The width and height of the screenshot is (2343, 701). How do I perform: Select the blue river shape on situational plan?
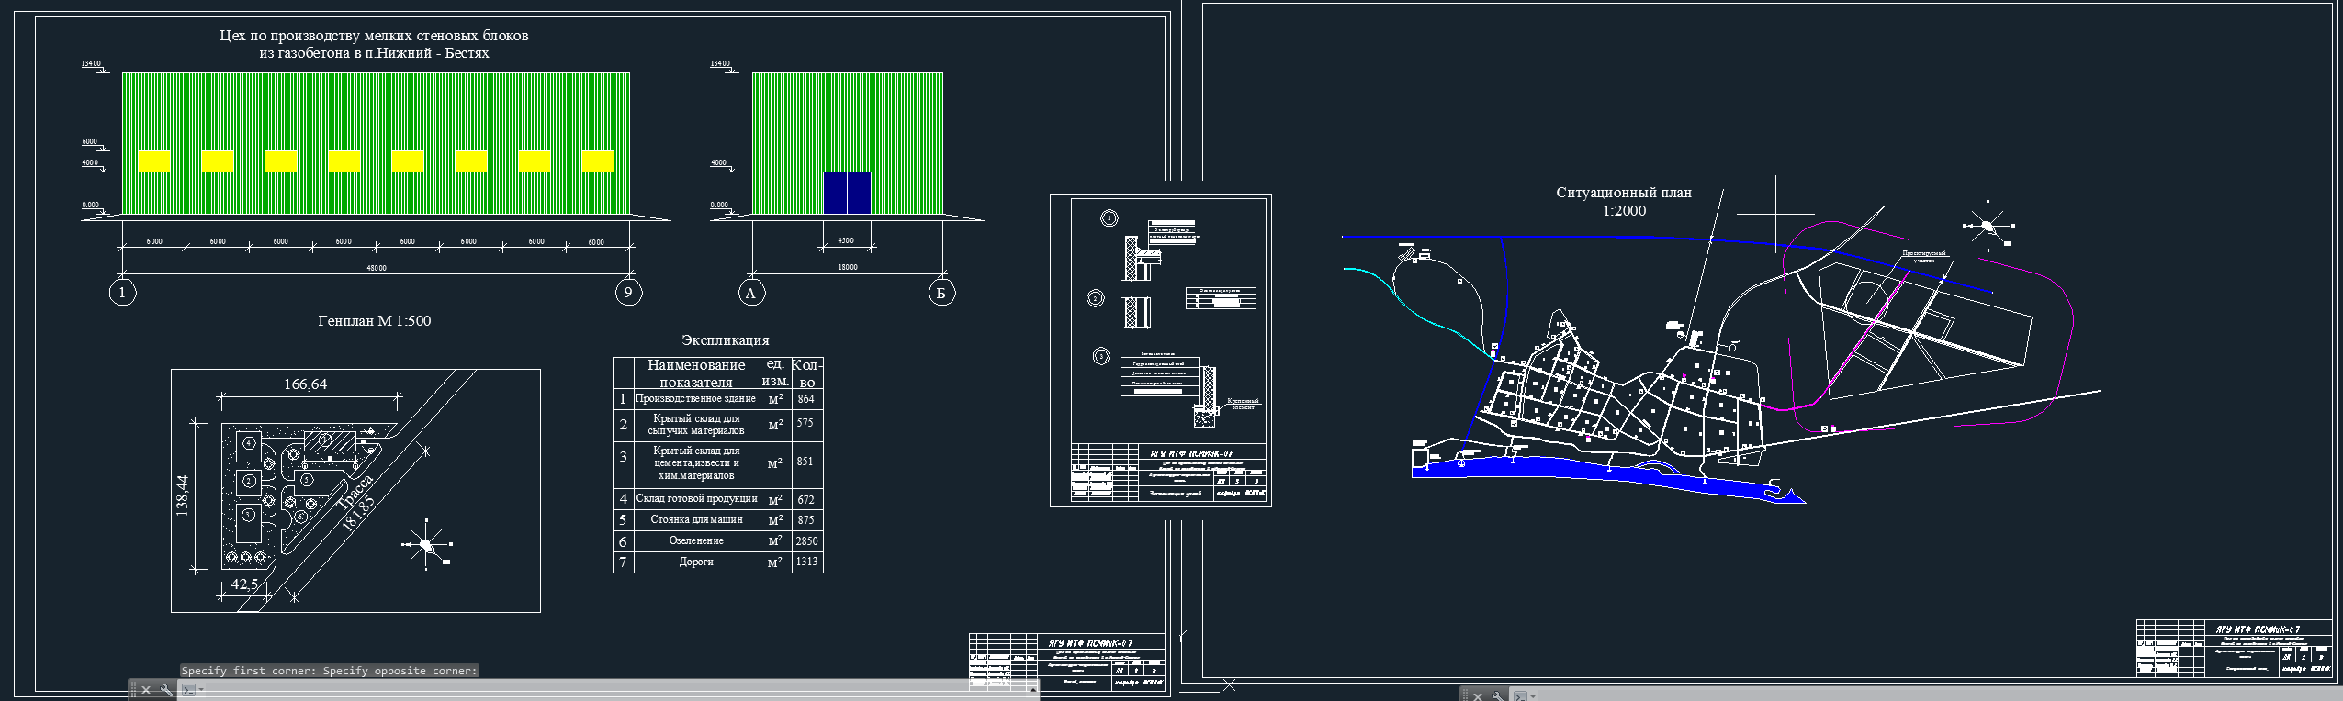[1607, 480]
